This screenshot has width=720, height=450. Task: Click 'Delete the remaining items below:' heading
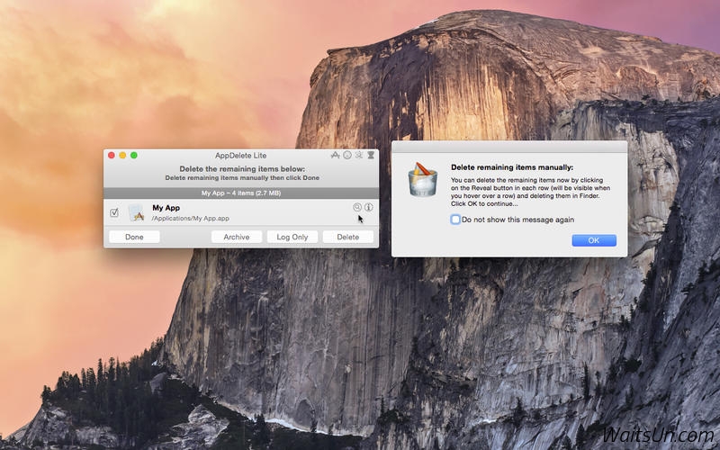tap(242, 169)
